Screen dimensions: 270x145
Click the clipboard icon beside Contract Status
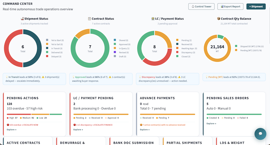click(89, 19)
